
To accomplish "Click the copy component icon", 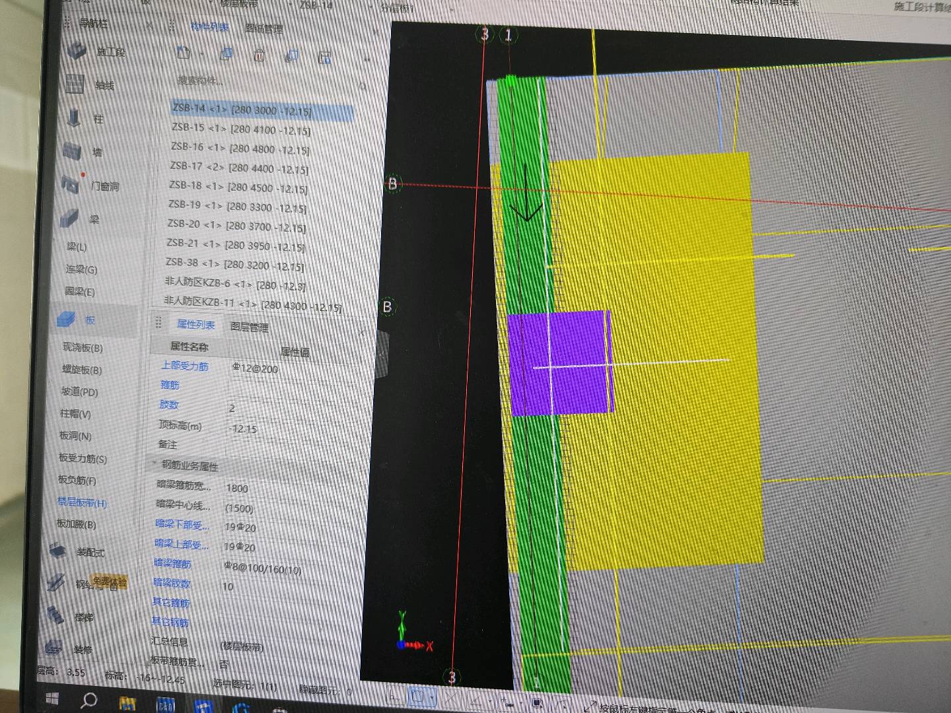I will tap(226, 54).
